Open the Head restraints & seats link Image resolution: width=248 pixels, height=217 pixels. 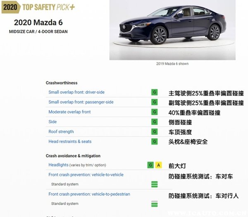[x=70, y=142]
